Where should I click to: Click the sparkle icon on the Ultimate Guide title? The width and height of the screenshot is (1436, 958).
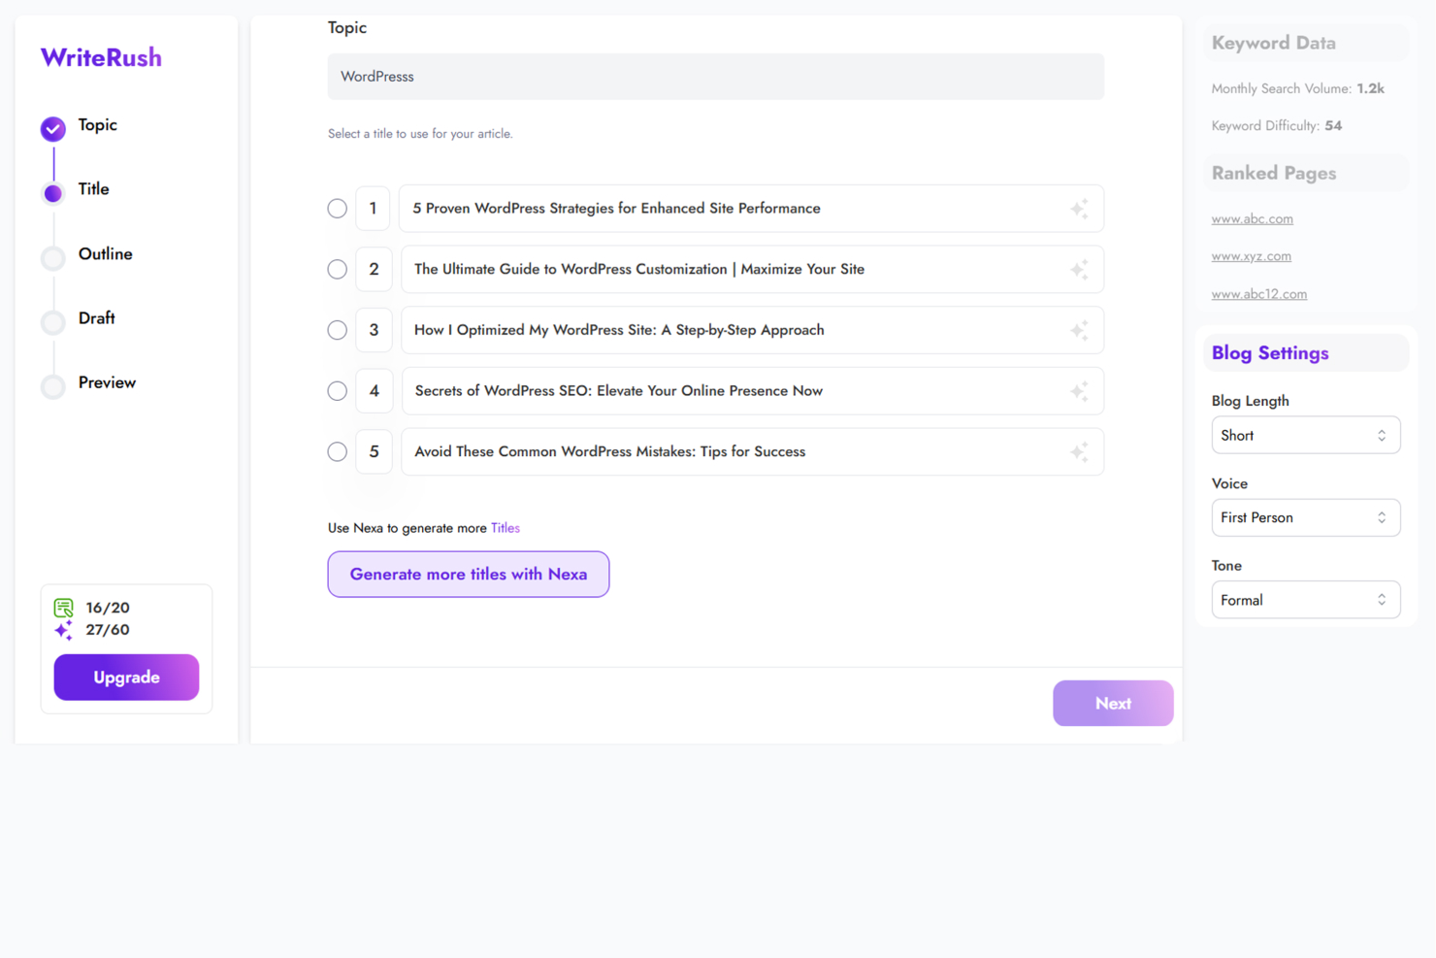[1079, 269]
